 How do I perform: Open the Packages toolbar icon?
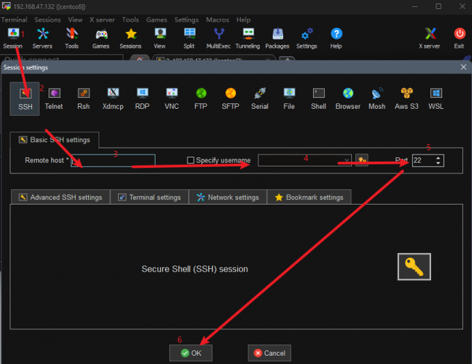[277, 38]
